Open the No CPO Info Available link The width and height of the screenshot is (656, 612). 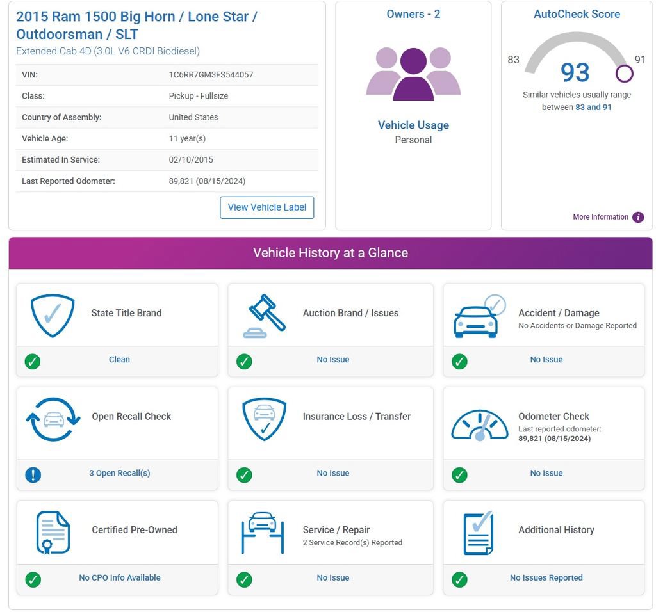coord(120,577)
